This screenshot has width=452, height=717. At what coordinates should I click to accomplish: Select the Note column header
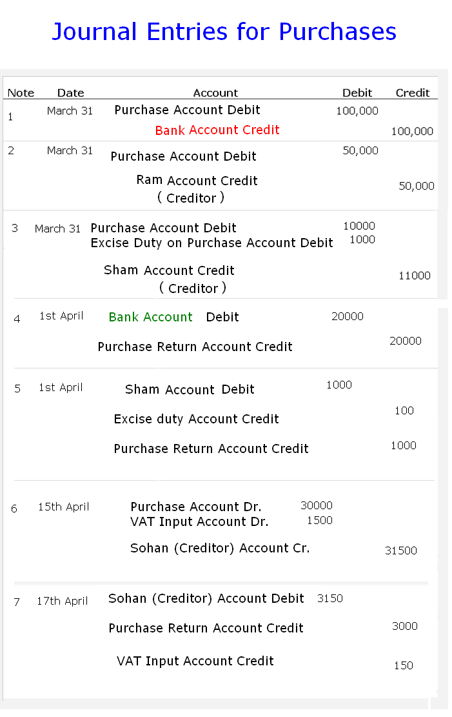[x=21, y=94]
